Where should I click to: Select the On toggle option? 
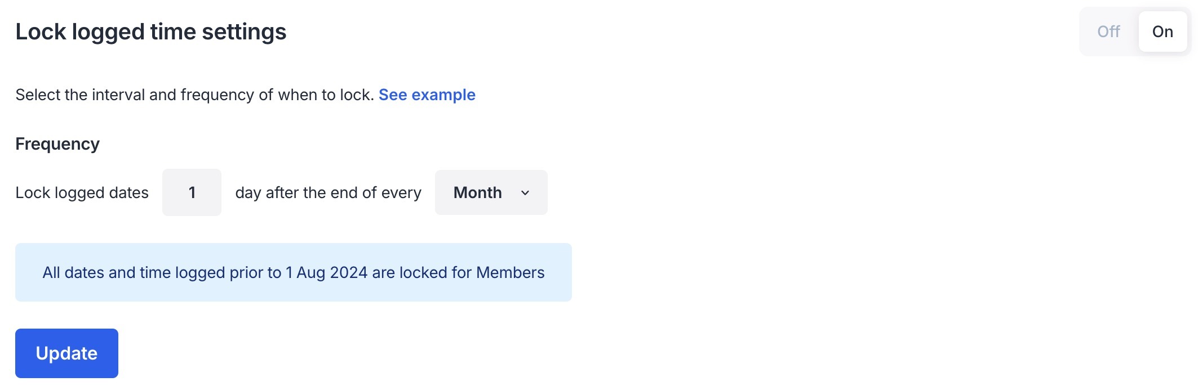tap(1162, 32)
